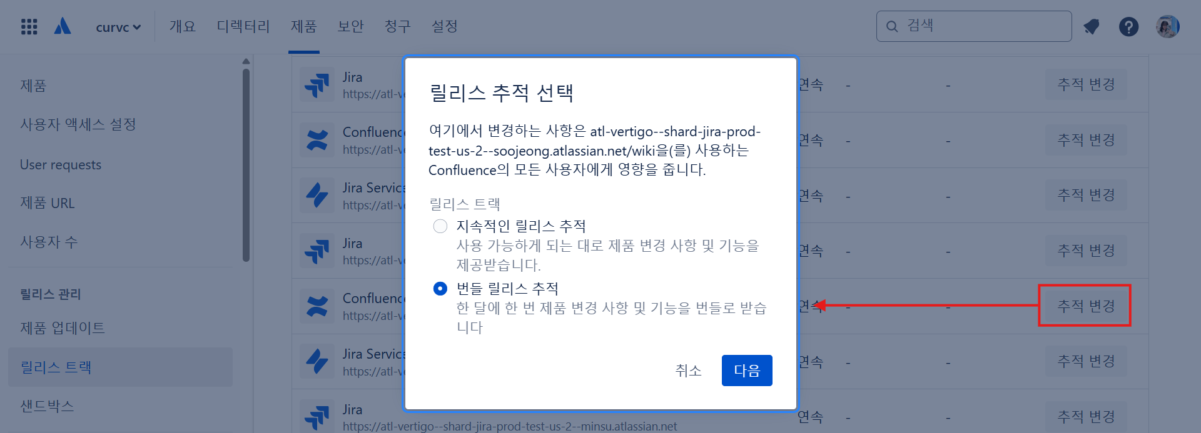Screen dimensions: 1201x433
Task: Open User requests in sidebar
Action: [61, 164]
